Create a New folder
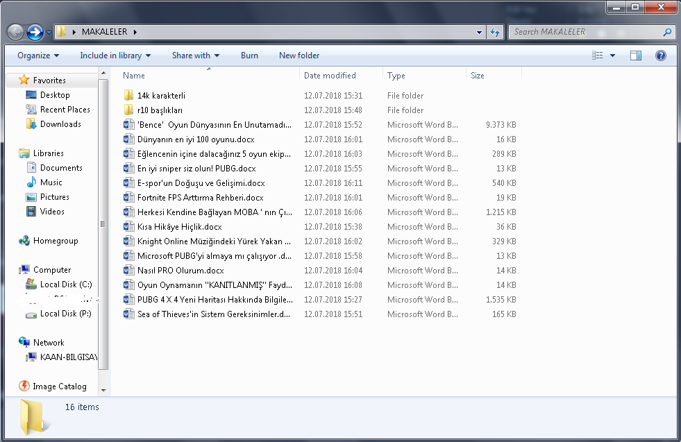Screen dimensions: 681x442 [299, 56]
